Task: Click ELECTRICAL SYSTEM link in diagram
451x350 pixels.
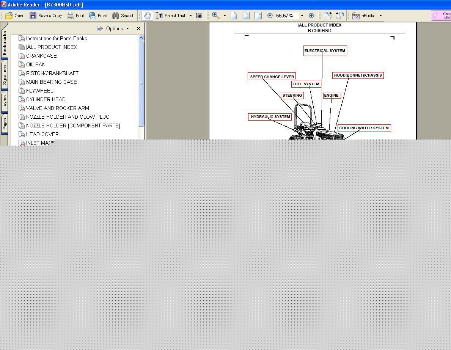Action: [325, 50]
